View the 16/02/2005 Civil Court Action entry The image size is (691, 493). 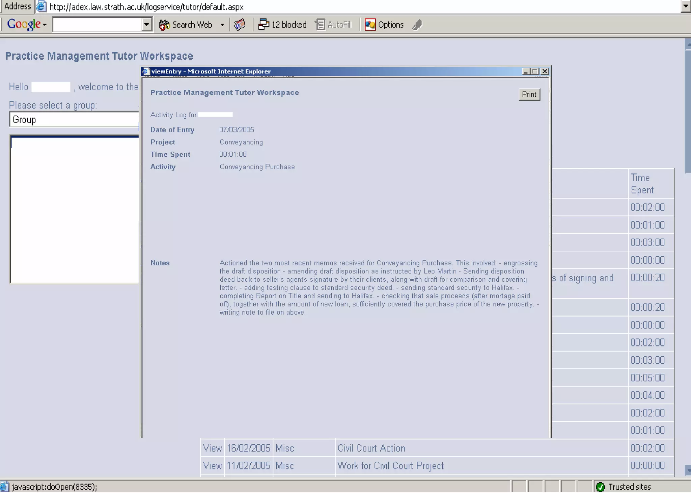(212, 448)
